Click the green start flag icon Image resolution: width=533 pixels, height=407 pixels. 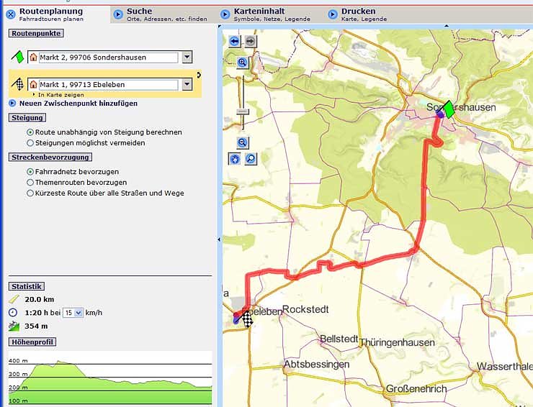18,58
